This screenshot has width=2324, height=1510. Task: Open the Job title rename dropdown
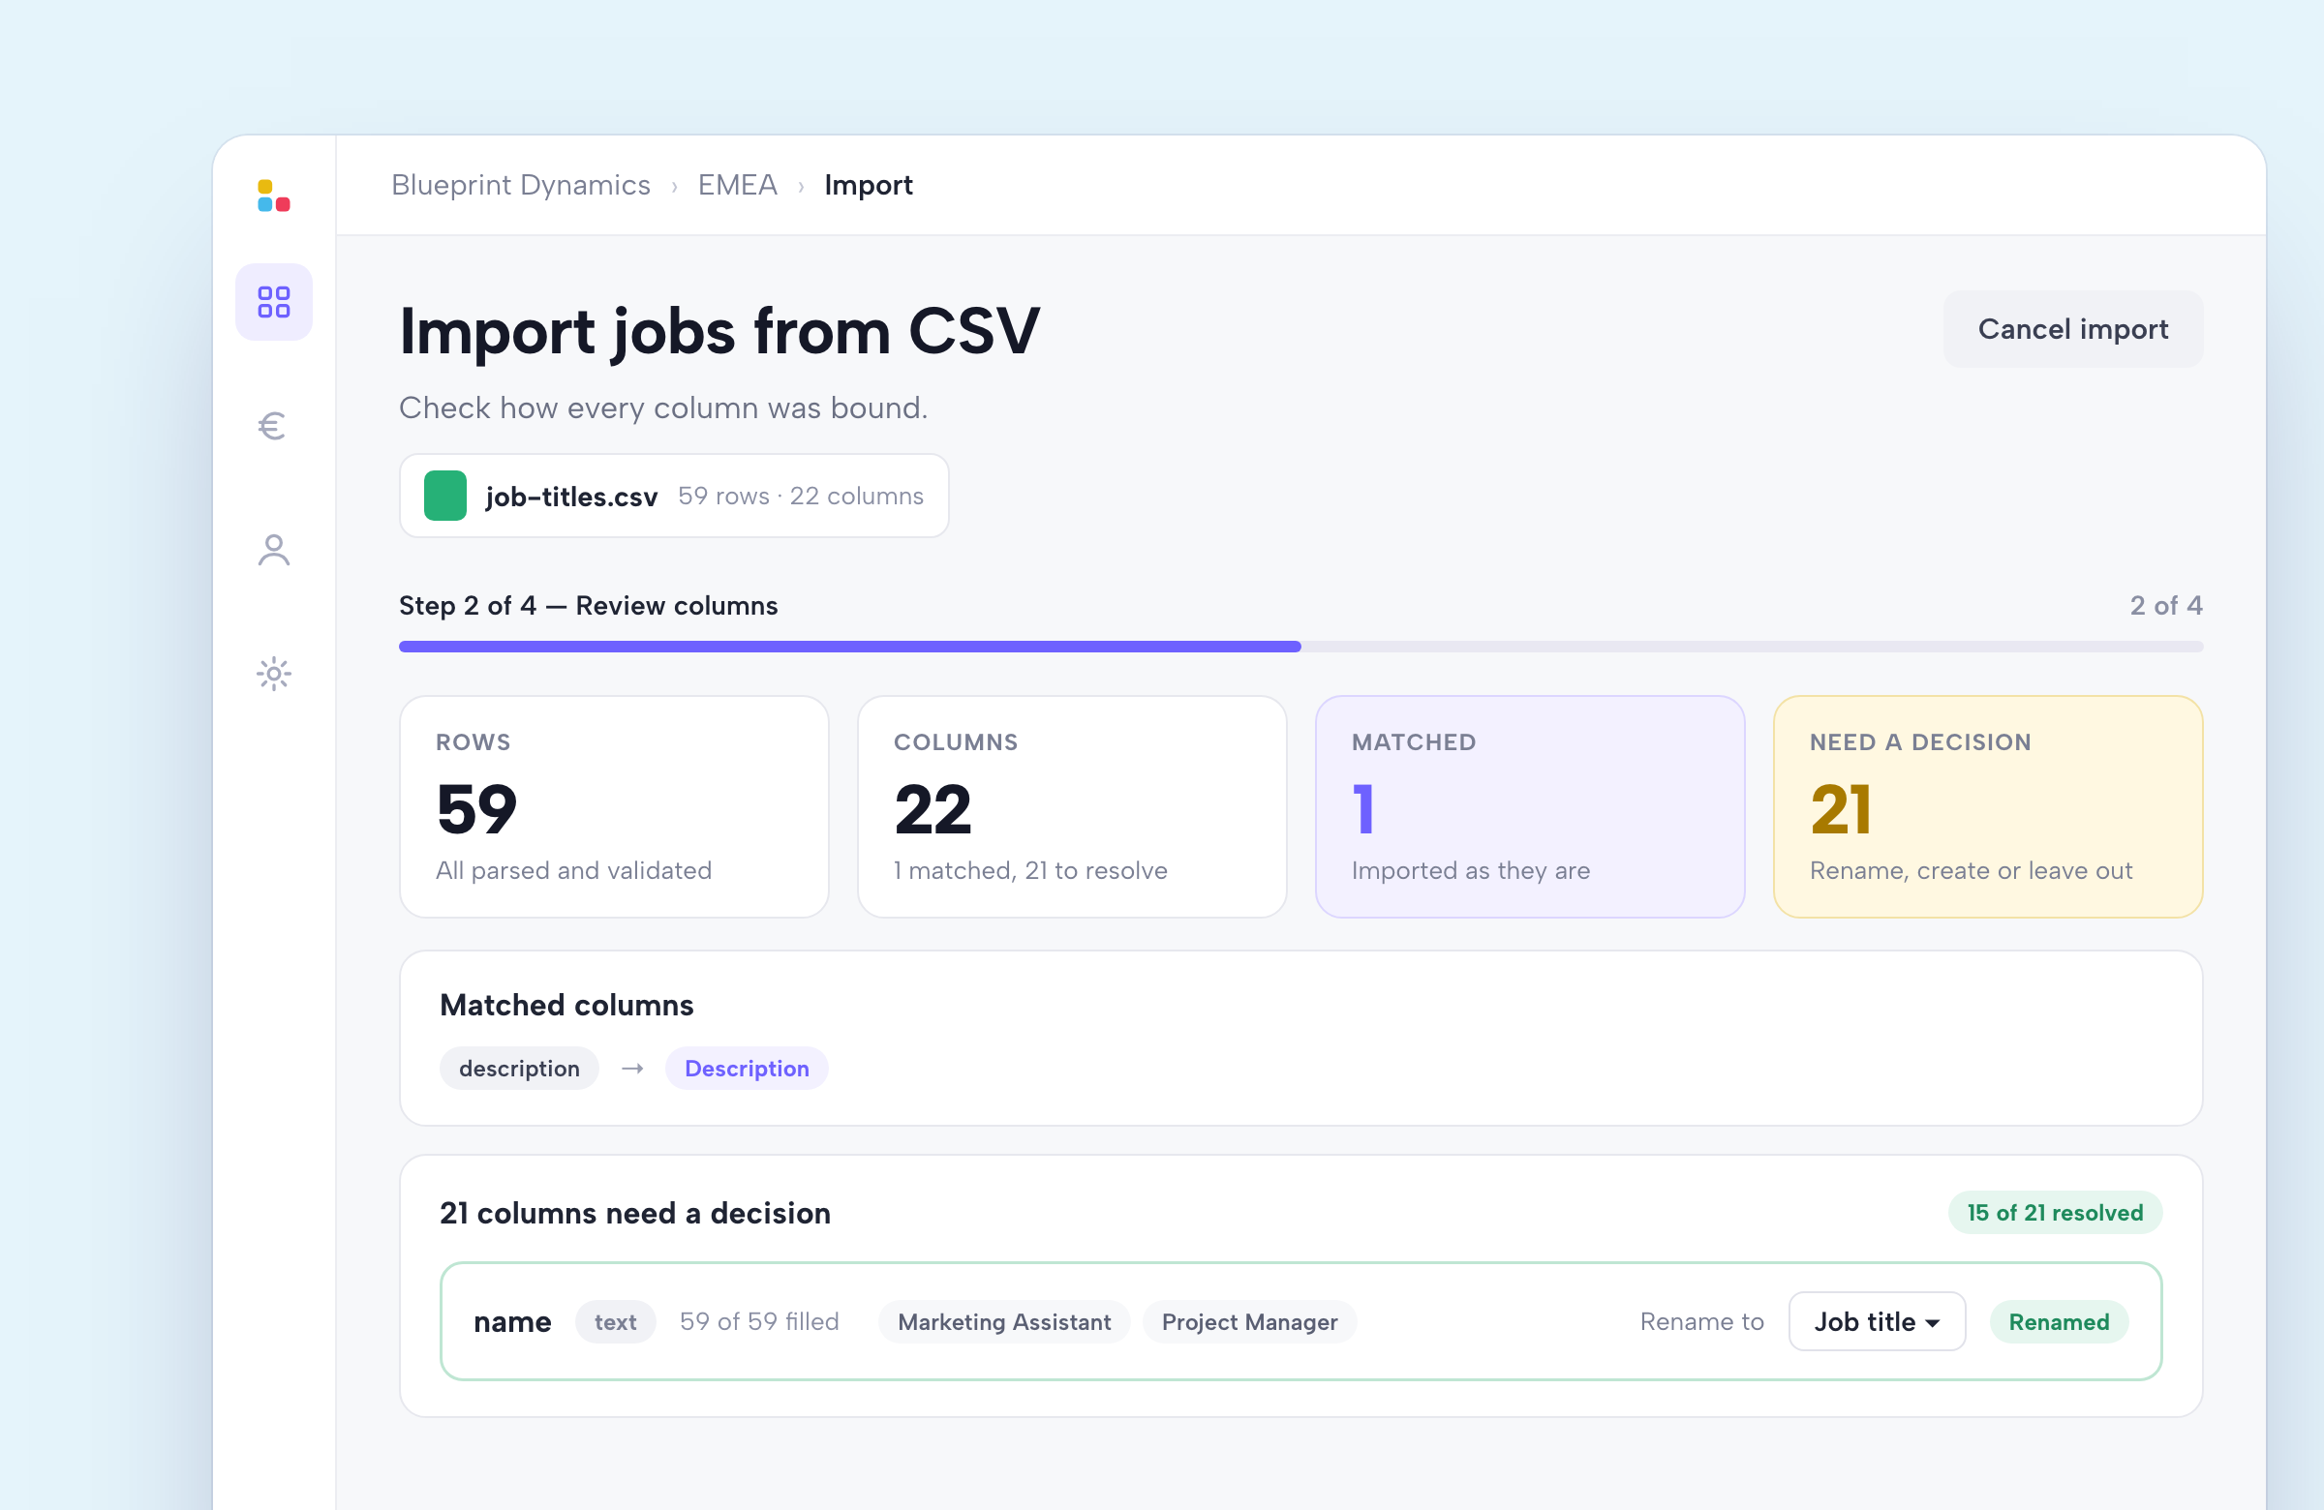1876,1321
